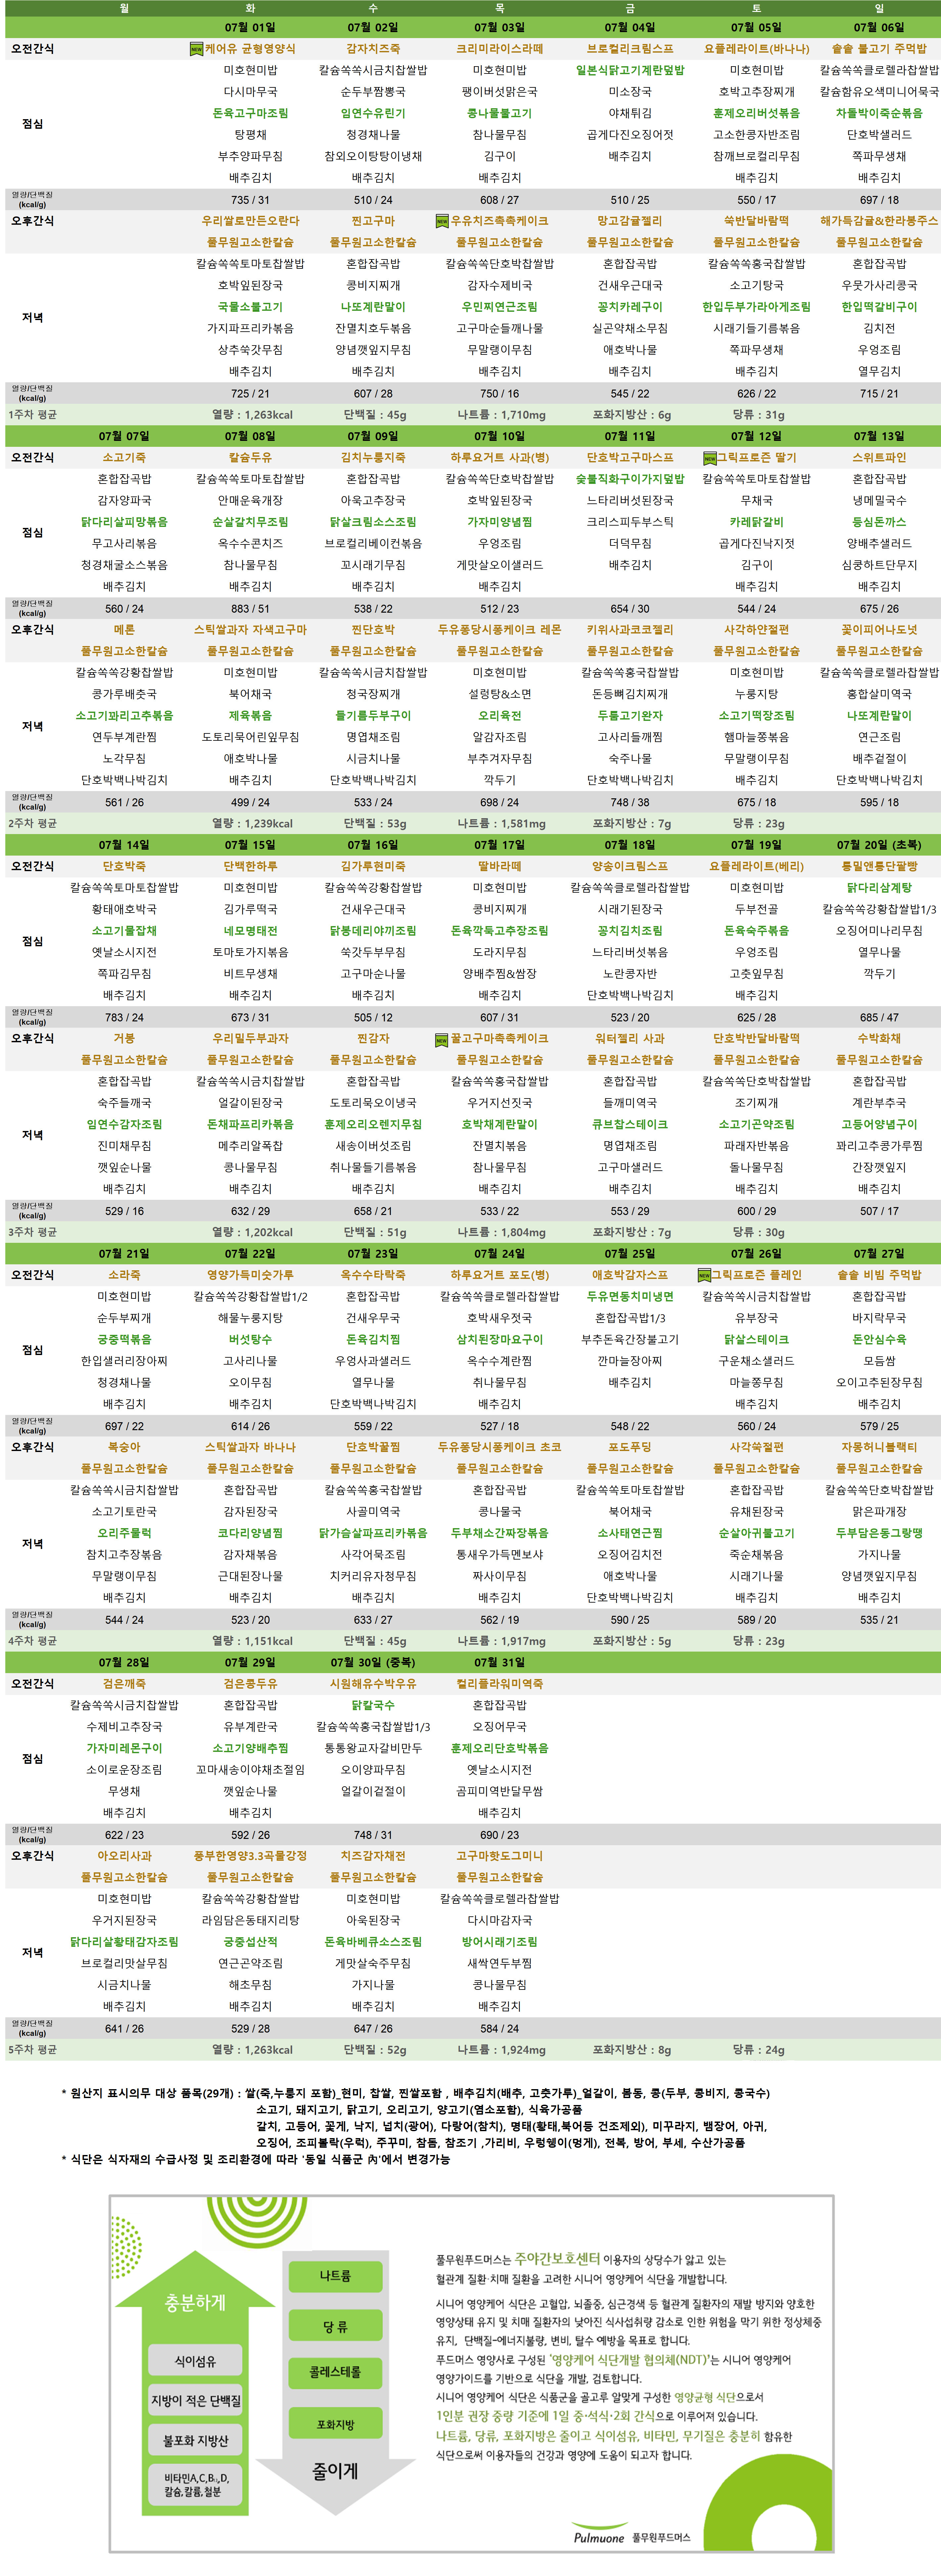Click the NEW badge beside 그릭프로즌 플레인

704,1276
